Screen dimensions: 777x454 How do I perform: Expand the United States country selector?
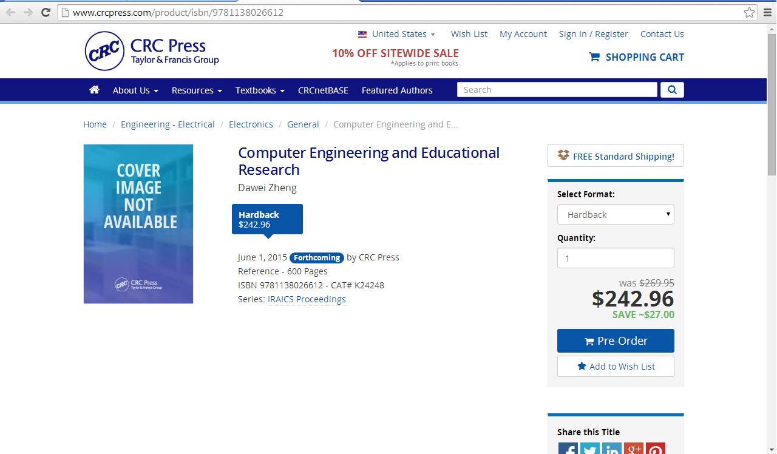(x=397, y=34)
